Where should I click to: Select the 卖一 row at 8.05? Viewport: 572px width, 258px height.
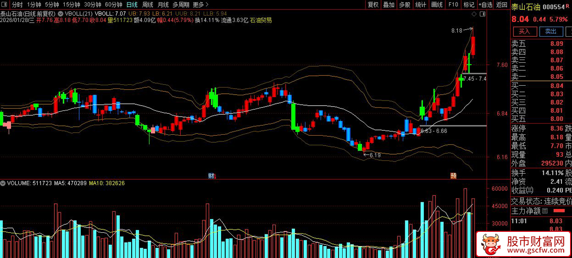pos(541,77)
